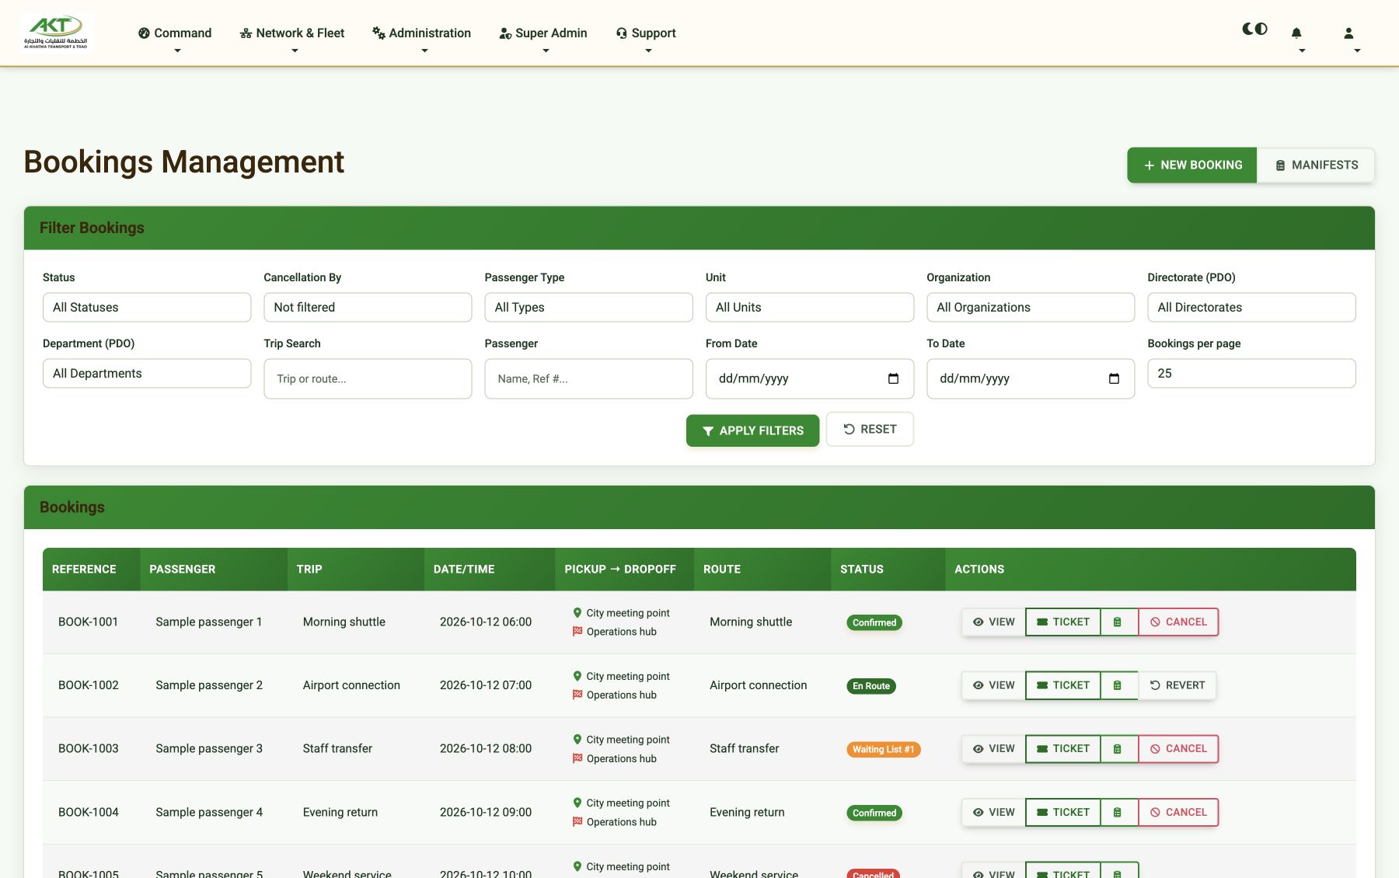Click the Trip Search input field

[368, 379]
